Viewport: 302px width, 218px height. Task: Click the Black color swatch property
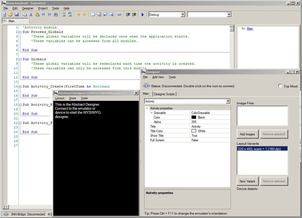pos(194,117)
